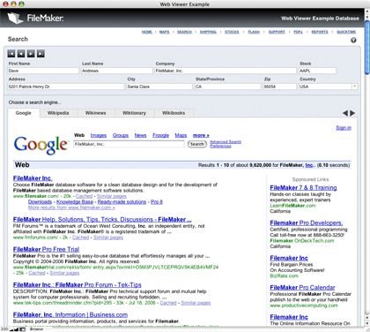Open the FileMaker Pro Calendar ad

click(x=302, y=288)
